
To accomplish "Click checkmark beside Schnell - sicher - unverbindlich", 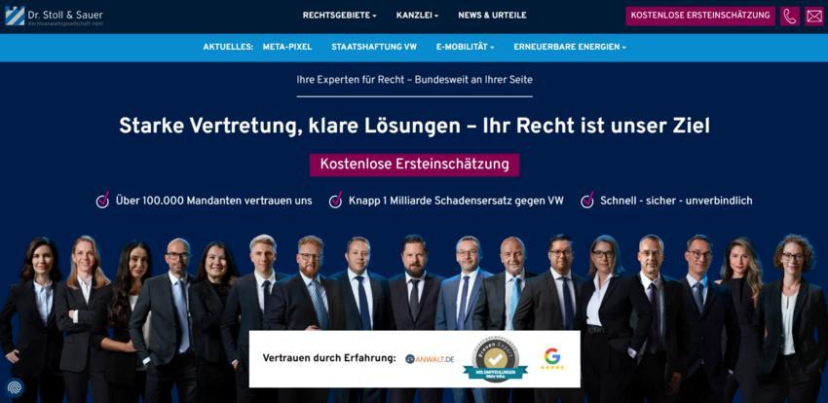I will click(587, 200).
